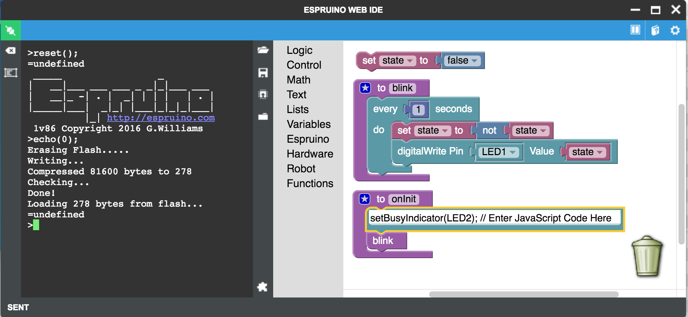Switch editor mode with the puzzle piece icon
This screenshot has width=688, height=317.
(262, 287)
